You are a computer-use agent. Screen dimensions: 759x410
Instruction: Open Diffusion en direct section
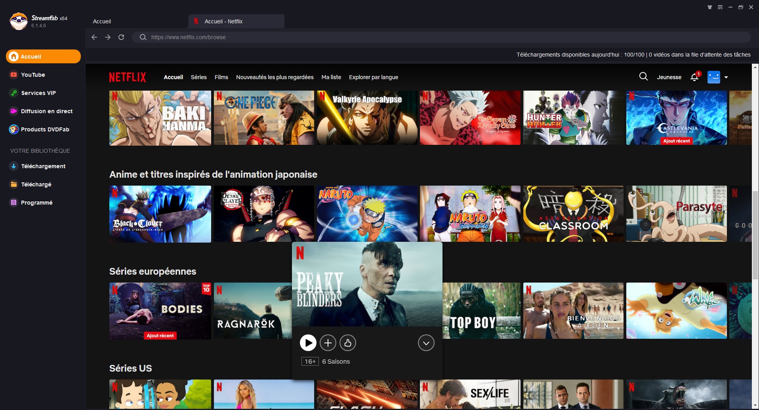tap(43, 111)
